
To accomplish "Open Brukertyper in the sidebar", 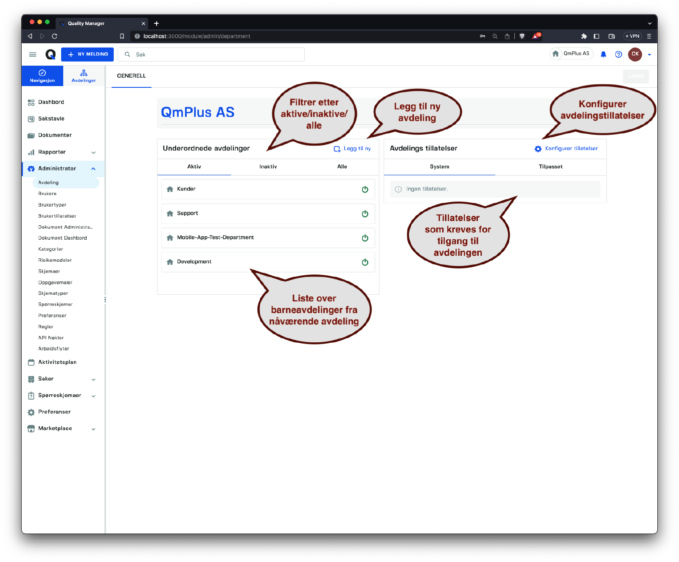I will (52, 205).
